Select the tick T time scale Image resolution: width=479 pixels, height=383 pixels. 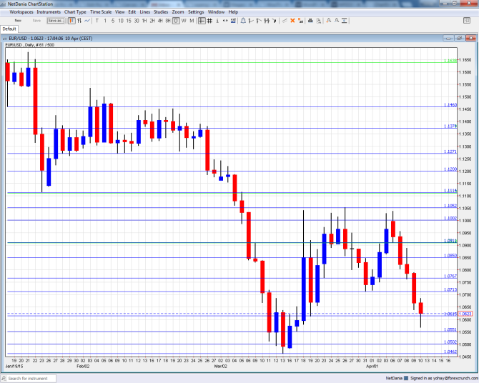pos(97,21)
